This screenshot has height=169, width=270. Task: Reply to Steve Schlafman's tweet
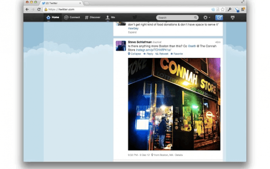pos(148,54)
